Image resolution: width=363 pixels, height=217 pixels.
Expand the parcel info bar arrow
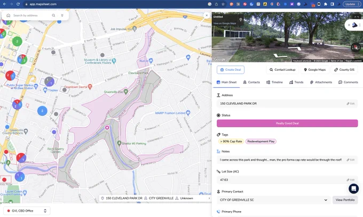click(x=209, y=198)
